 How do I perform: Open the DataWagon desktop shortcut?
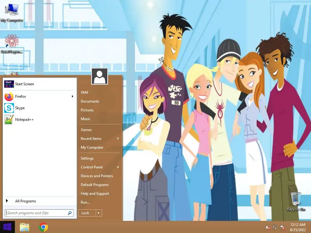pos(12,44)
